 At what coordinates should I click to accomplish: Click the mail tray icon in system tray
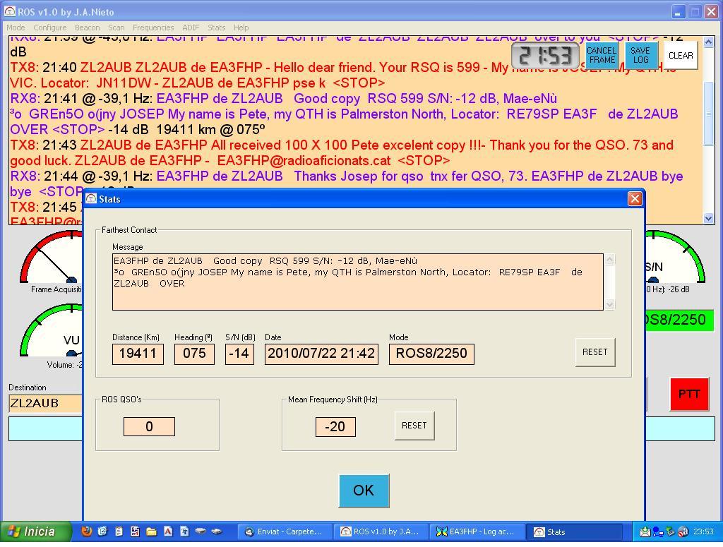(x=645, y=531)
